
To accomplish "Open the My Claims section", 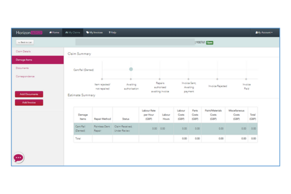I will tap(73, 32).
